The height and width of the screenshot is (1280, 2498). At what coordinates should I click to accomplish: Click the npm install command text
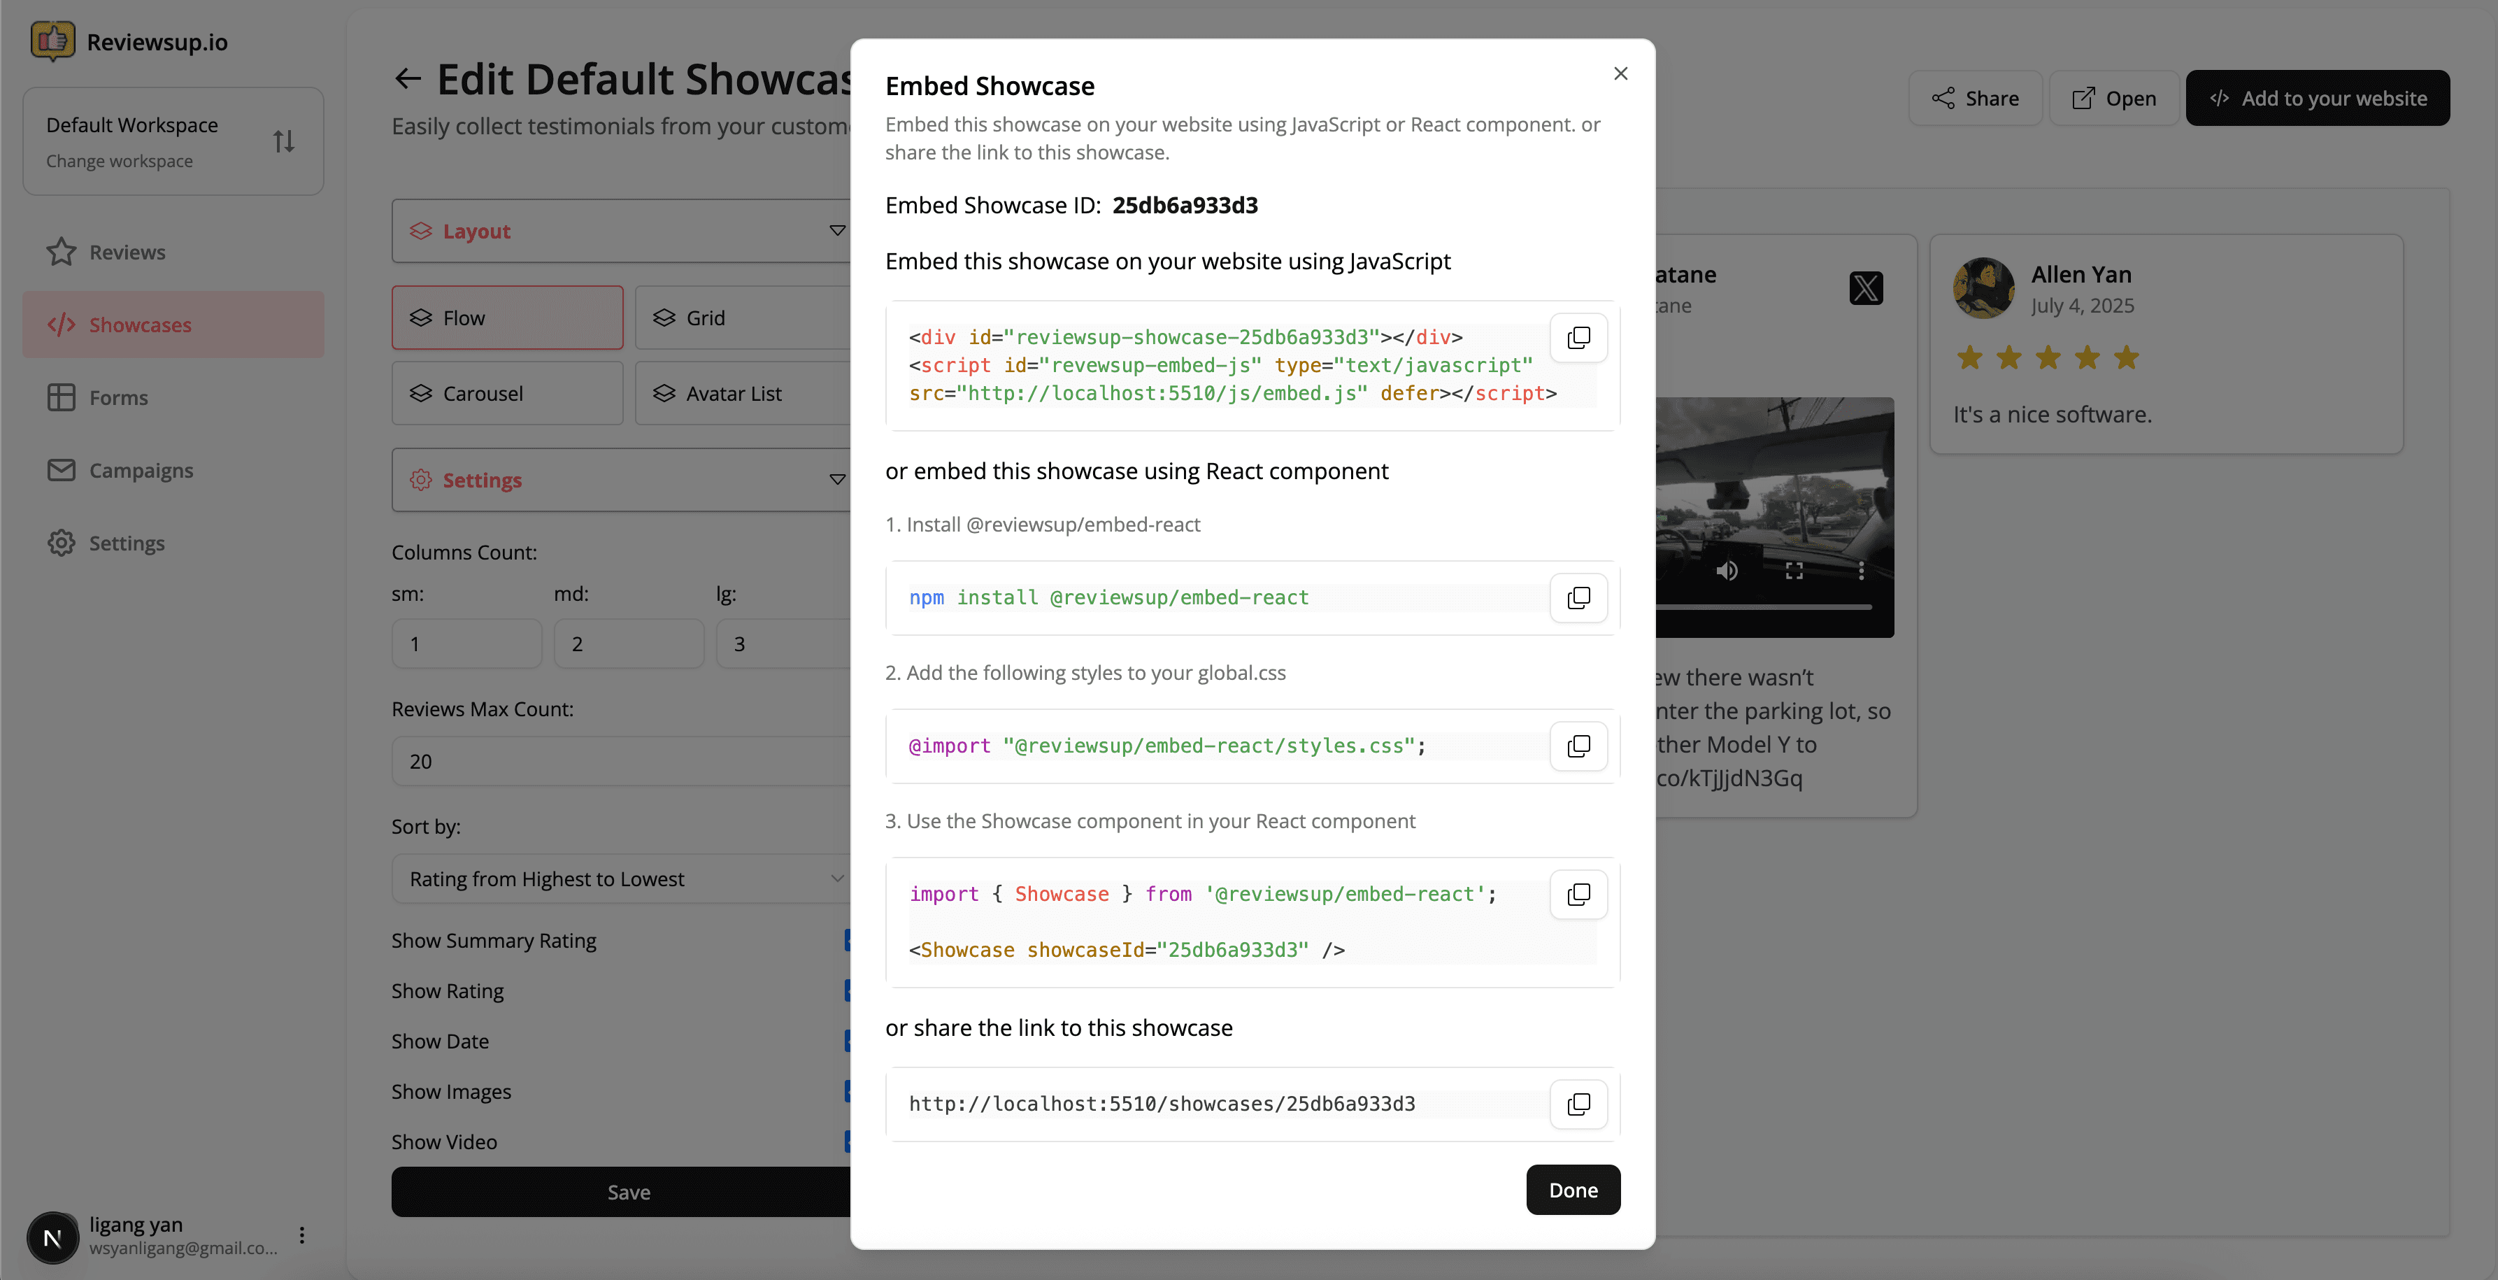coord(1108,597)
